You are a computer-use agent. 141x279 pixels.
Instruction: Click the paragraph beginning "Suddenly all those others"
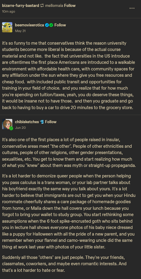pyautogui.click(x=67, y=264)
